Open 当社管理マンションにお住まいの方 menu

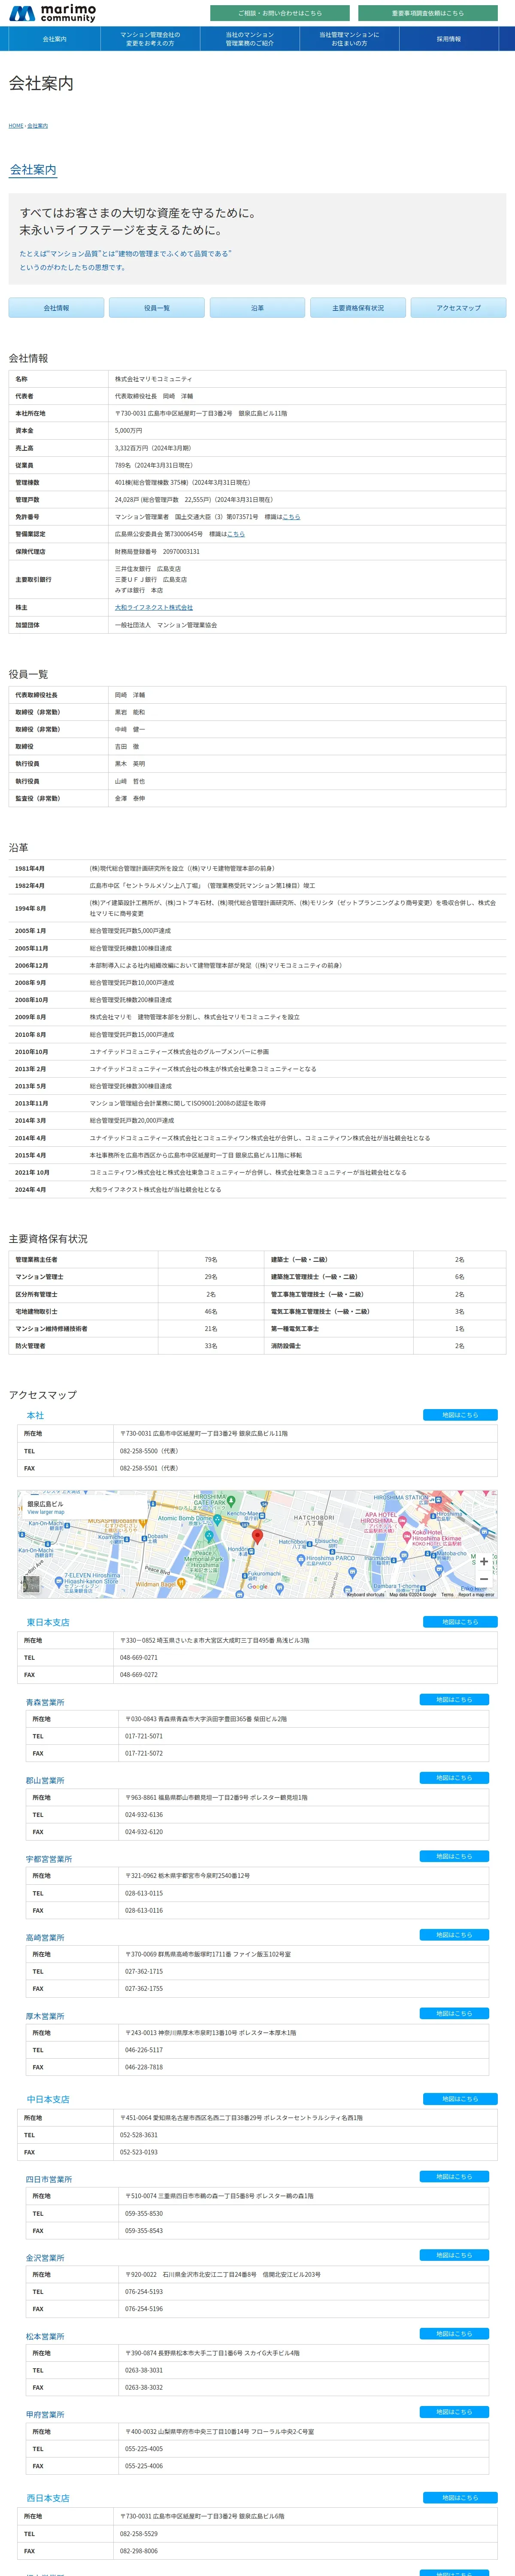[349, 39]
